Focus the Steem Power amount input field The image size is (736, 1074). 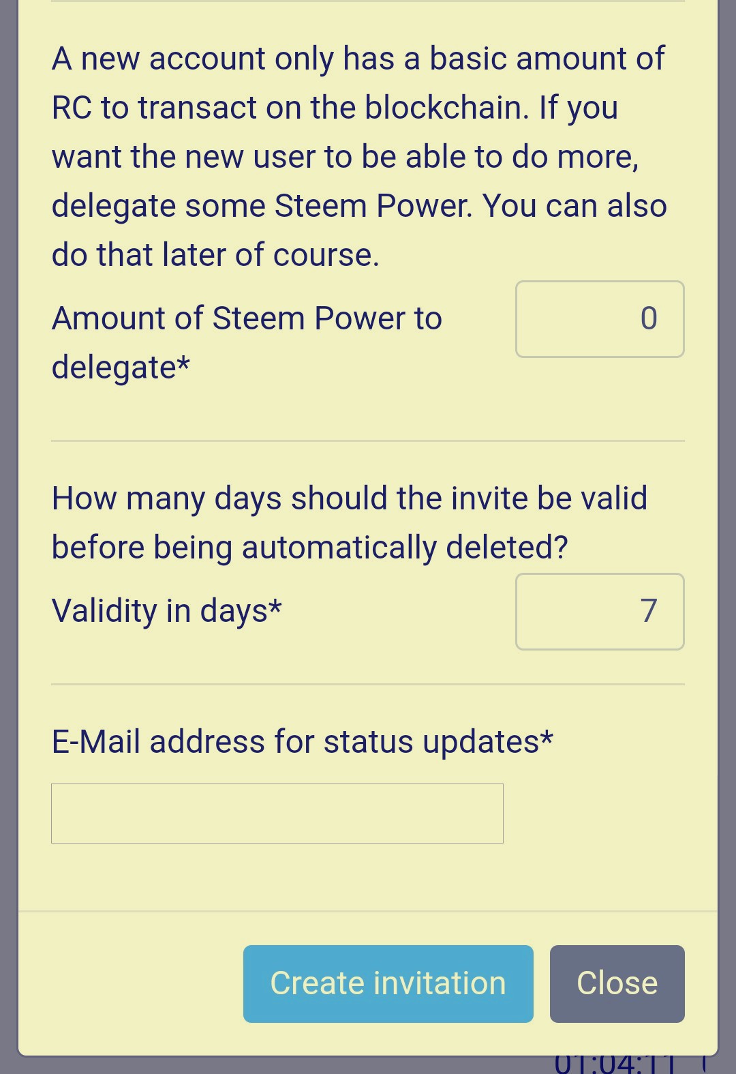[x=600, y=319]
